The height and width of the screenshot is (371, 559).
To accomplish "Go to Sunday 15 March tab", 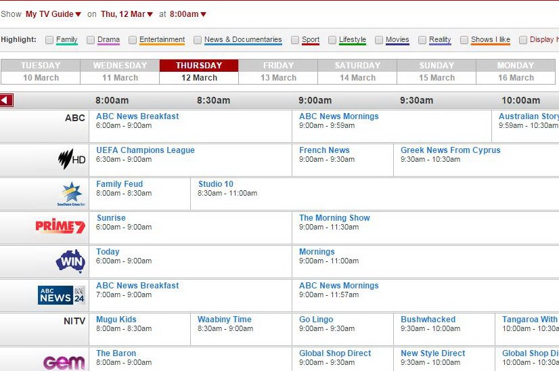I will click(437, 72).
